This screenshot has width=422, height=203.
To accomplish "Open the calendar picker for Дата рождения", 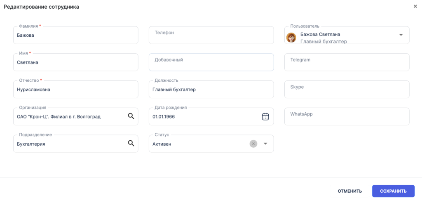I will point(265,116).
